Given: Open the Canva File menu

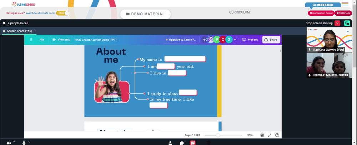Looking at the screenshot, I should (x=42, y=40).
